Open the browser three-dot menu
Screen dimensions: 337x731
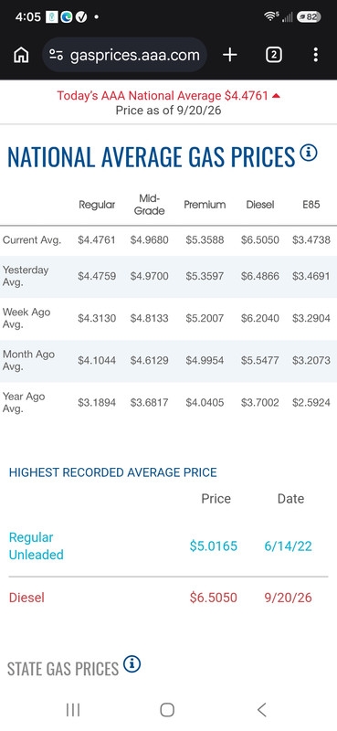coord(316,55)
